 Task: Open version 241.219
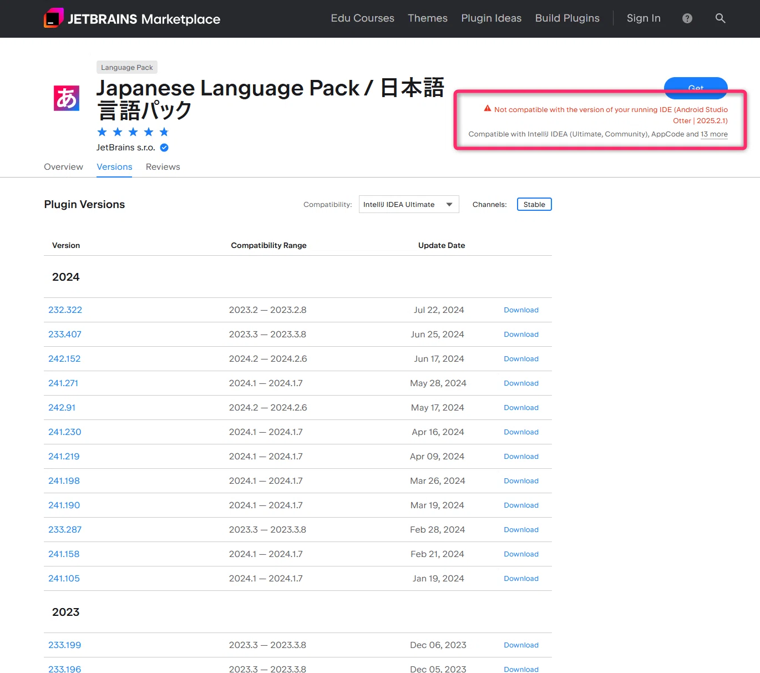coord(64,457)
